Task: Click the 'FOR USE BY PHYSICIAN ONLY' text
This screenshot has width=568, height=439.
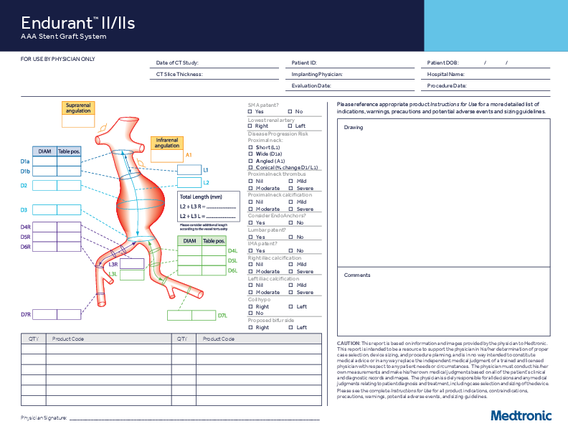Action: (x=58, y=59)
